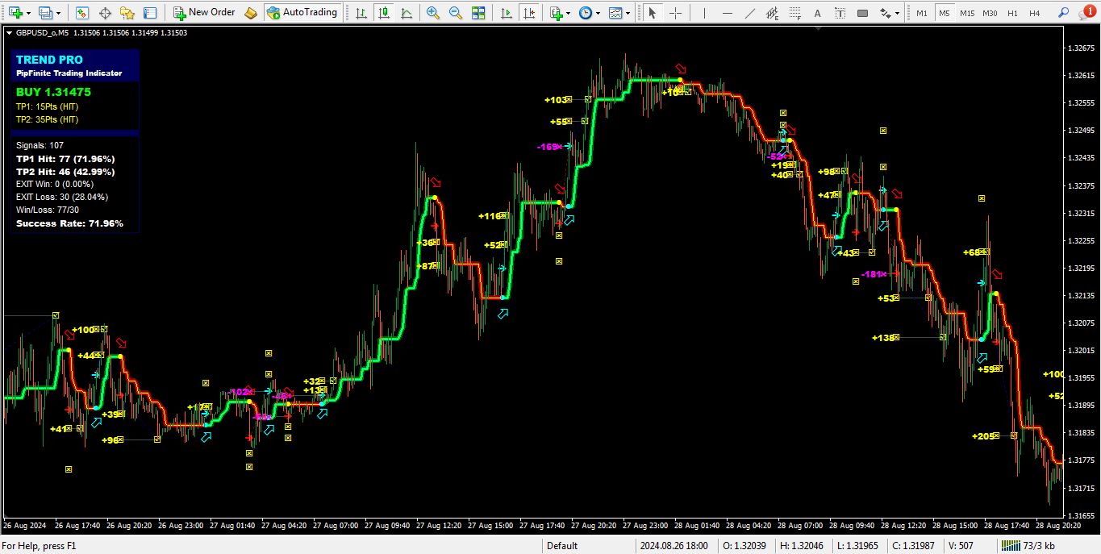Select the Crosshair tool
Image resolution: width=1101 pixels, height=554 pixels.
pos(675,12)
